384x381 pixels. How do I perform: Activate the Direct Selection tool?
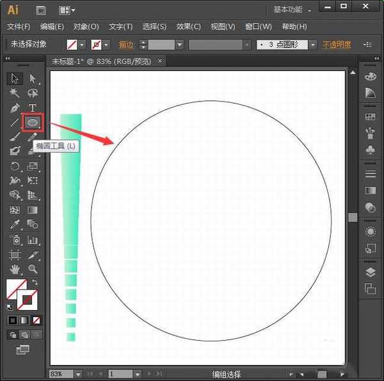(x=33, y=79)
